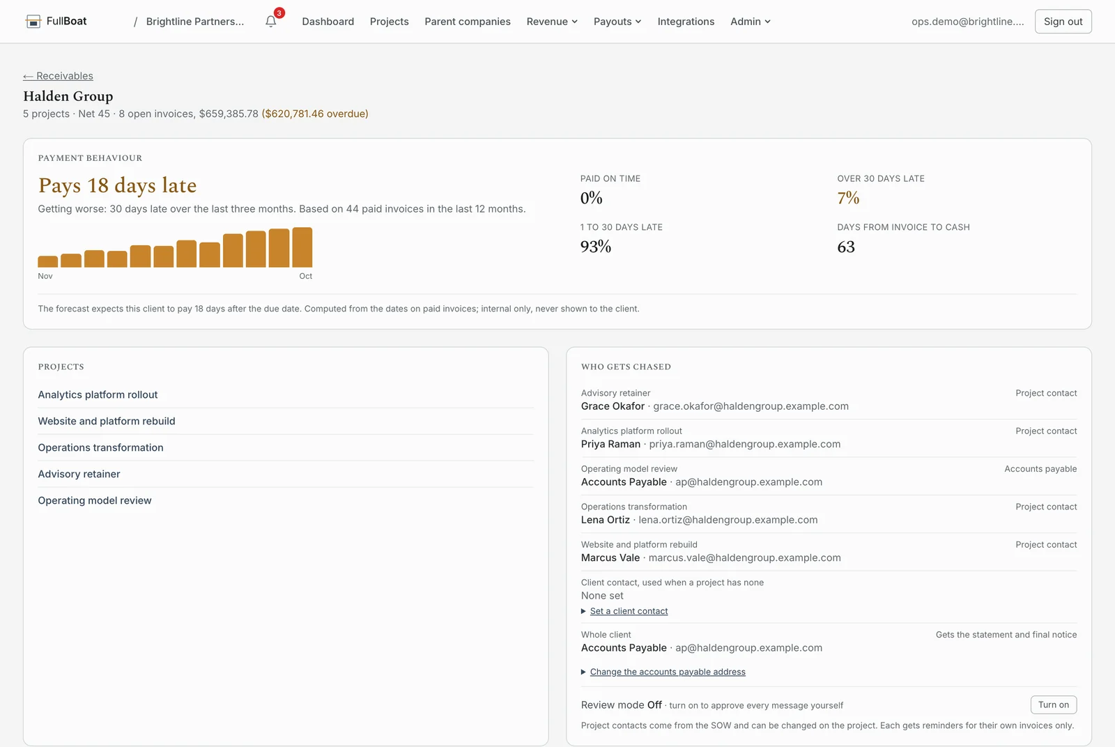Click the 93% 1 to 30 days late value

click(x=596, y=247)
